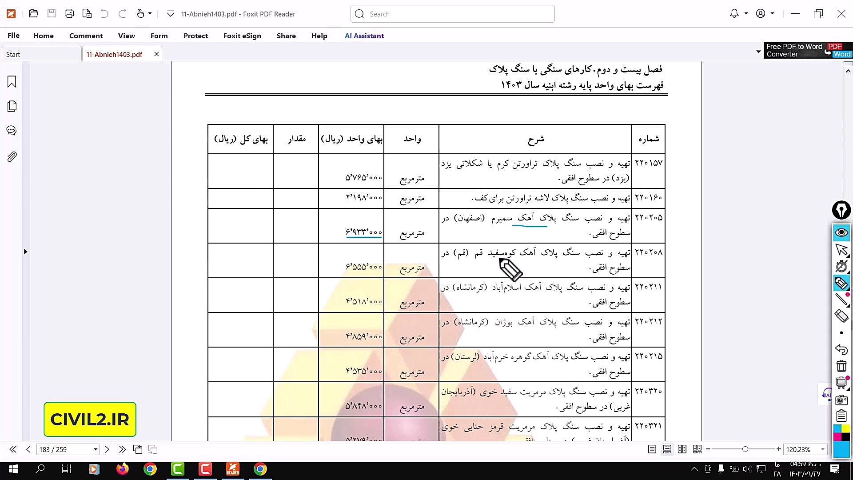Open the zoom percentage dropdown
Screen dimensions: 853x480
coord(822,449)
